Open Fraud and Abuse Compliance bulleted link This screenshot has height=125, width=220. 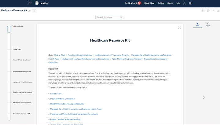62,99
